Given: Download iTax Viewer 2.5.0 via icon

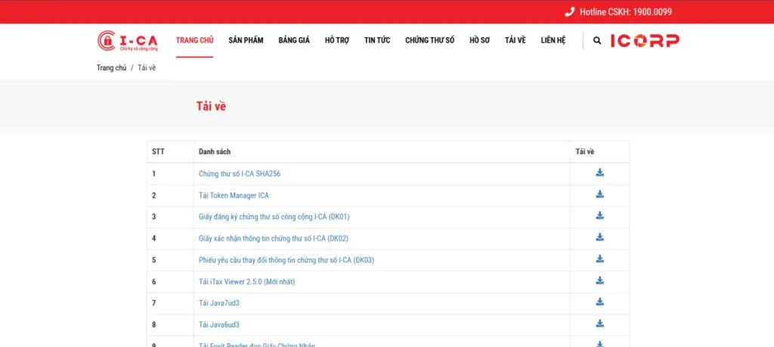Looking at the screenshot, I should point(599,280).
